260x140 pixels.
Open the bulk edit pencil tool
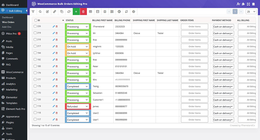tap(47, 11)
